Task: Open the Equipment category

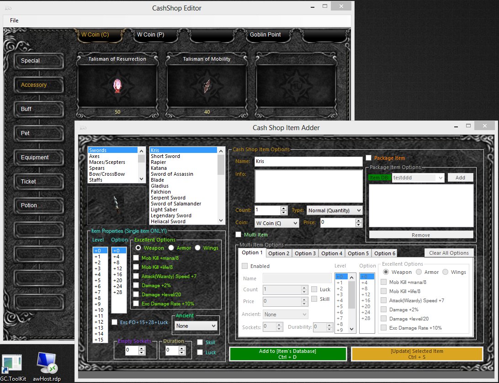Action: tap(39, 157)
